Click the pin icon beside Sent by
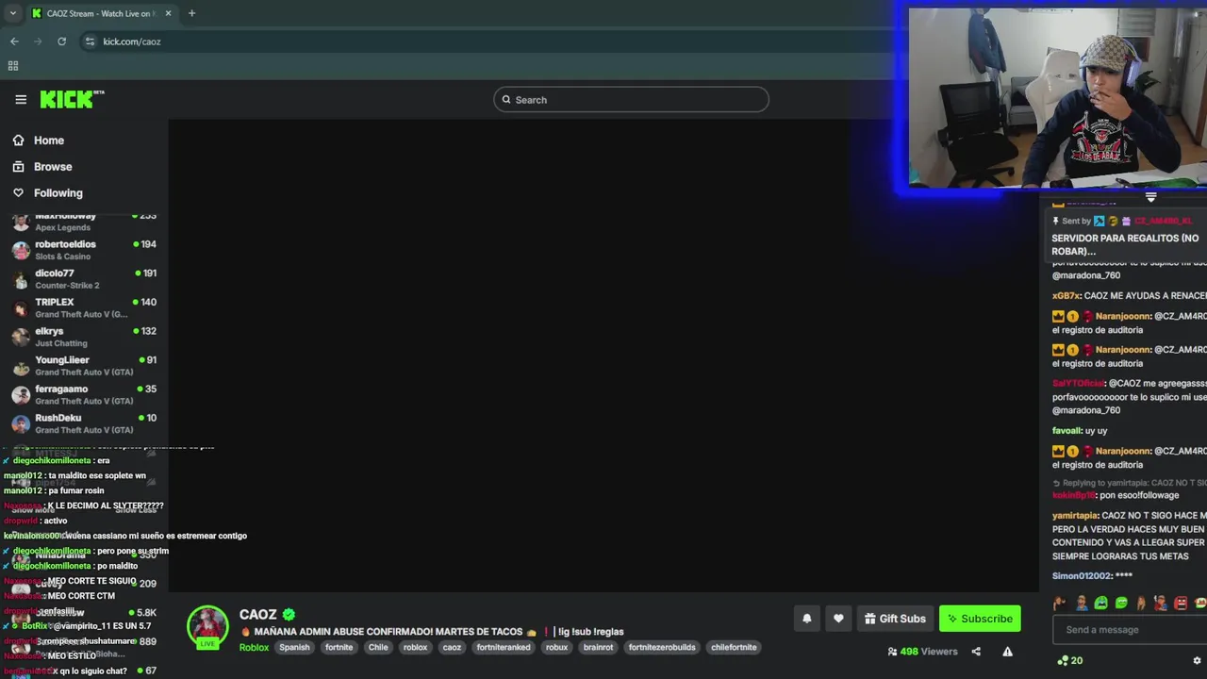This screenshot has height=679, width=1207. (x=1056, y=221)
